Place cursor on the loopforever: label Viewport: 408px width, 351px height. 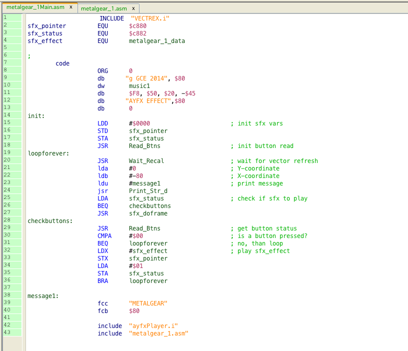48,153
